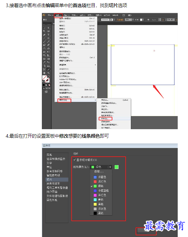Screen dimensions: 188x237
Task: Select the Blob Brush tool
Action: [x=44, y=45]
